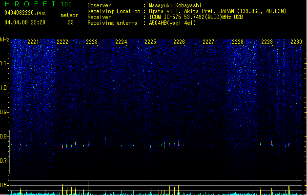This screenshot has height=195, width=307.
Task: Click the 2230 time marker
Action: click(296, 42)
